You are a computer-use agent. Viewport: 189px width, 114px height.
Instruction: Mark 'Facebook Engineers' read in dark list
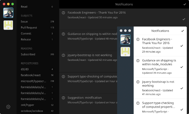click(x=184, y=19)
